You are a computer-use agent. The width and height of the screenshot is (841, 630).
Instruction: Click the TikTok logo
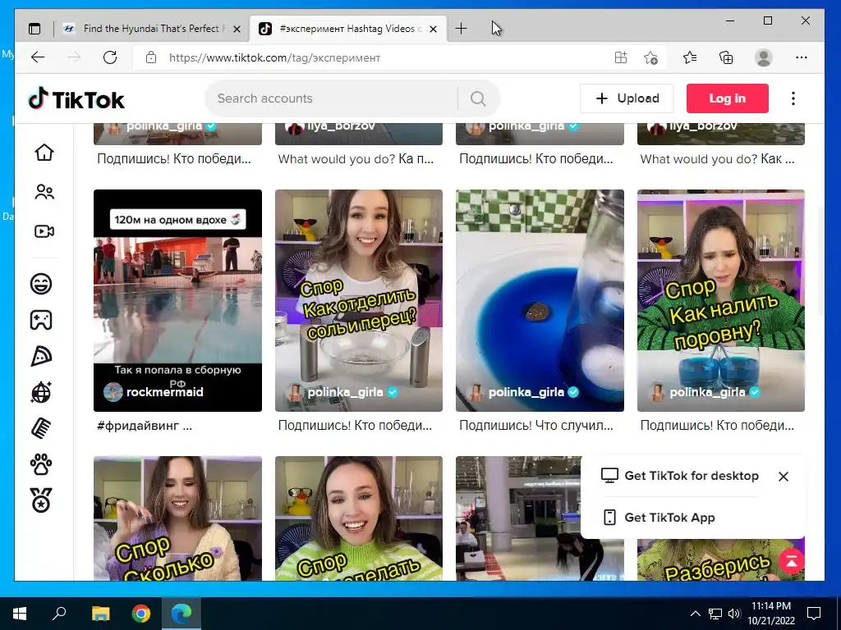(76, 99)
